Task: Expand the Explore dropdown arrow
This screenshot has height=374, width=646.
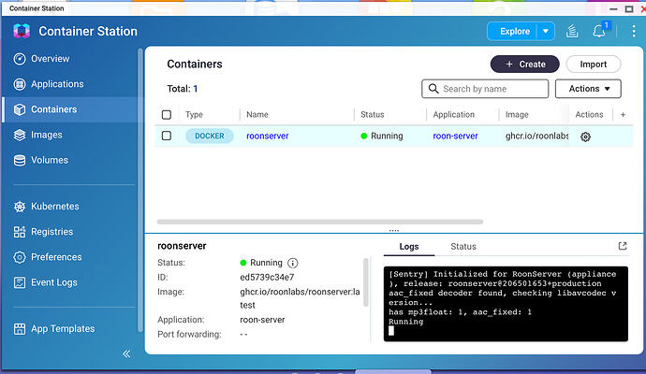Action: [x=546, y=31]
